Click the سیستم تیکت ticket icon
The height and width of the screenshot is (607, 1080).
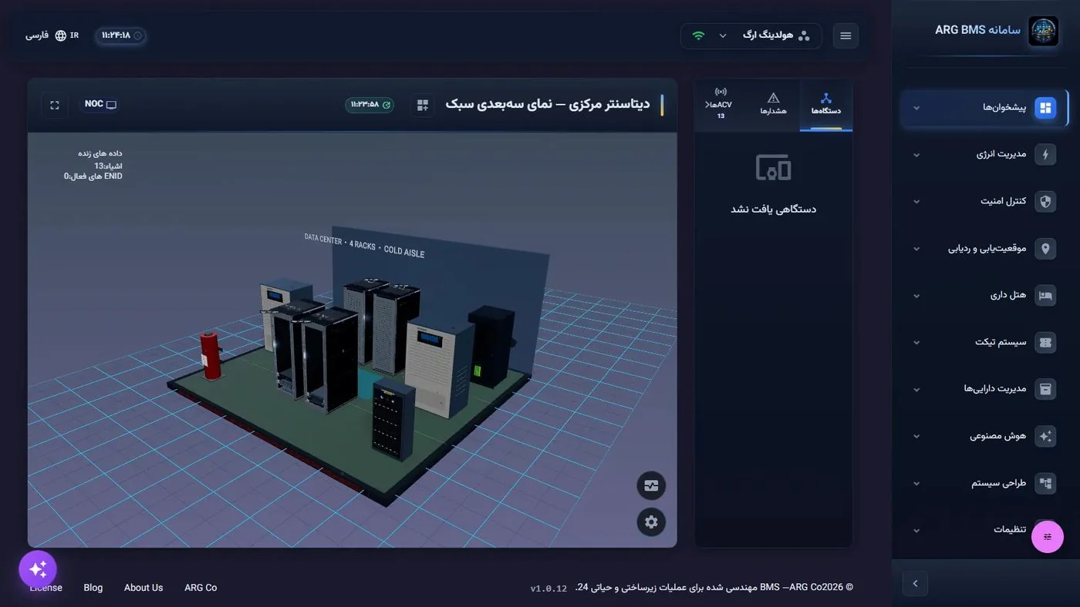click(1045, 342)
